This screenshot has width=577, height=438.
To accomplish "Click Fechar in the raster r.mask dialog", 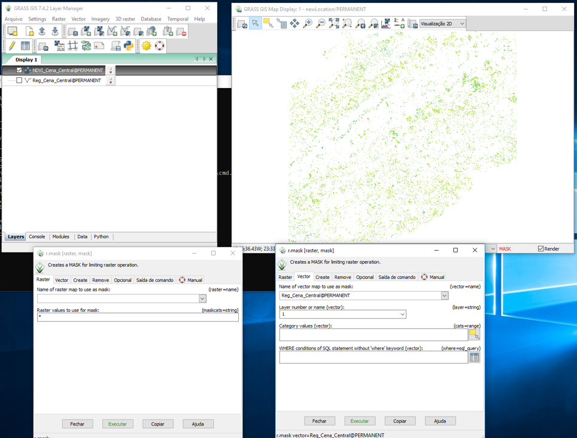I will click(x=77, y=424).
